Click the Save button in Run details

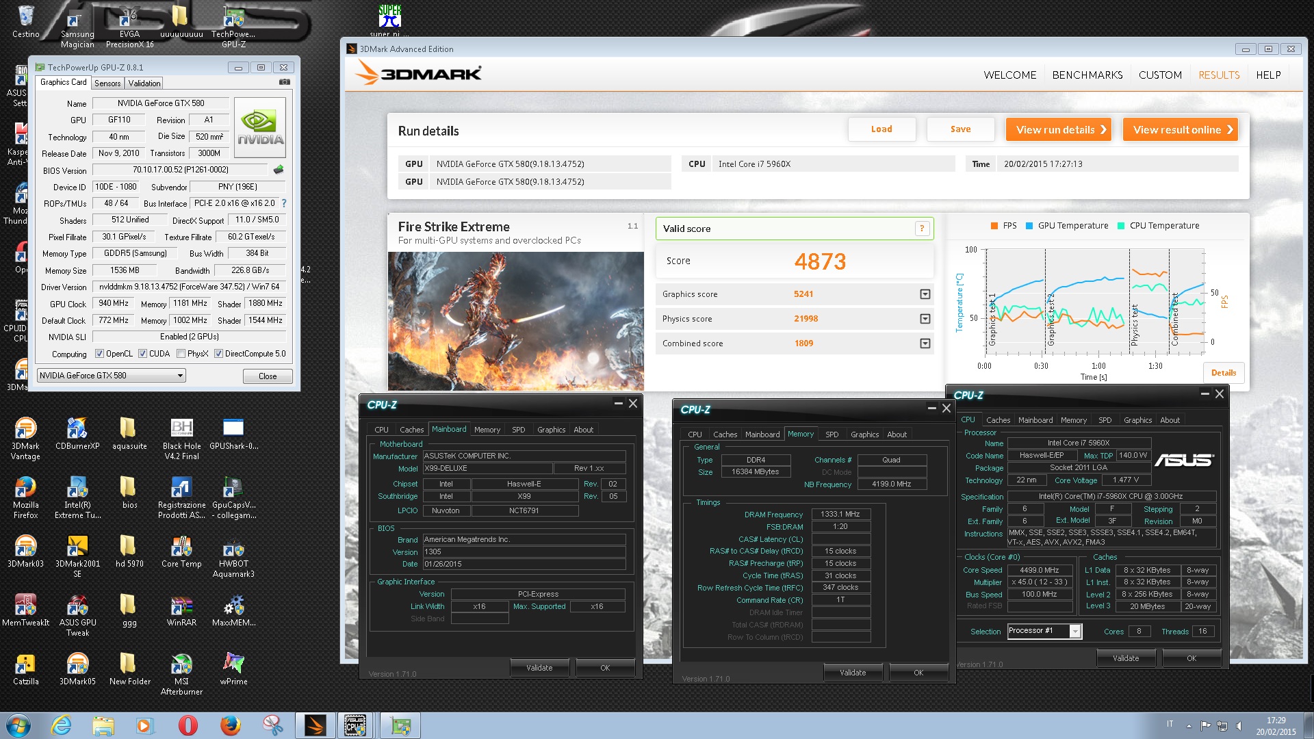pos(960,129)
